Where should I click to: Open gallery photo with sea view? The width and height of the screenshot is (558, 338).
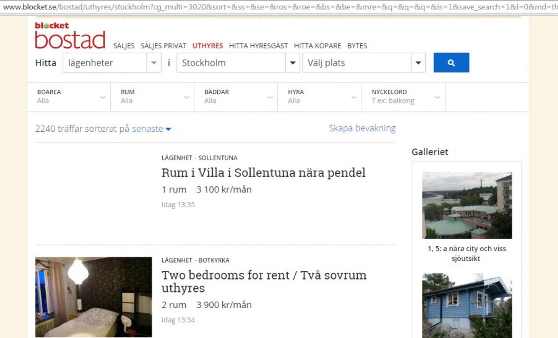click(x=467, y=205)
